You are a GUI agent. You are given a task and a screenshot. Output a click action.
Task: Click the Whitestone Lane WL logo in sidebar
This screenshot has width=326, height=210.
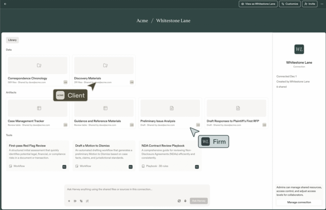(x=299, y=49)
